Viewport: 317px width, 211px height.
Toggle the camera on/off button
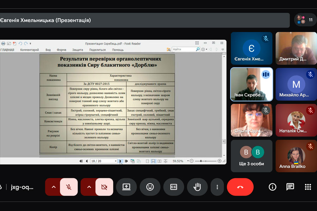[x=104, y=187]
